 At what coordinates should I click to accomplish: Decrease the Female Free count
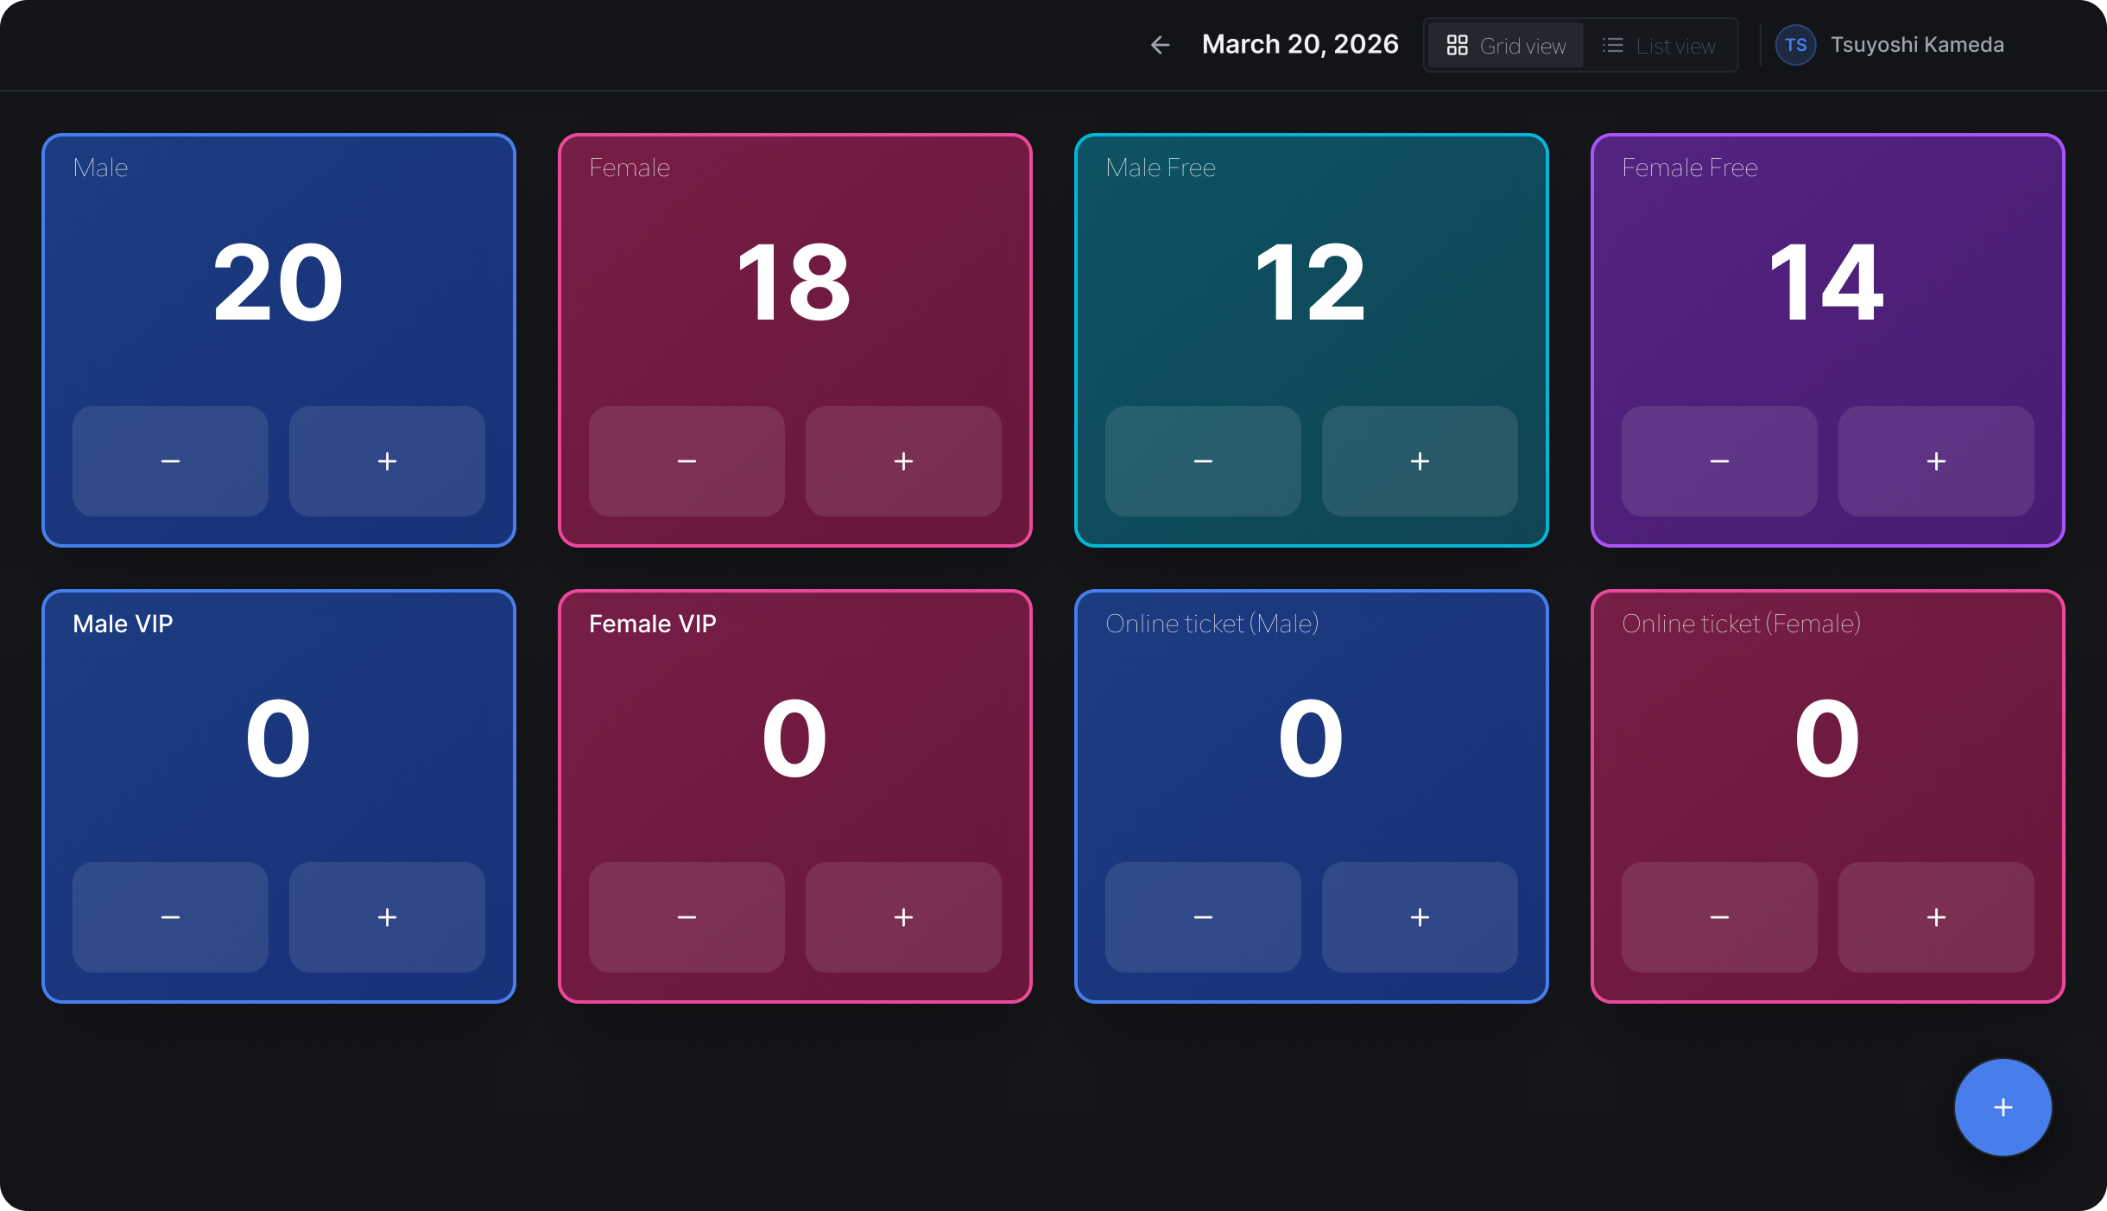pos(1719,461)
